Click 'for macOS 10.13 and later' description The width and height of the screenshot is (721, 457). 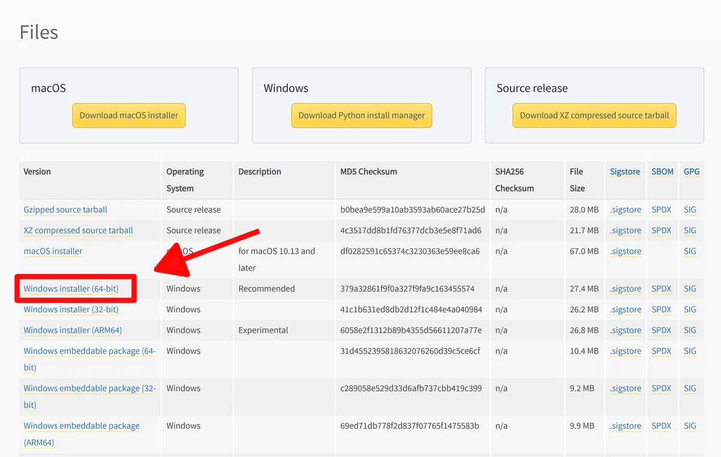point(277,259)
